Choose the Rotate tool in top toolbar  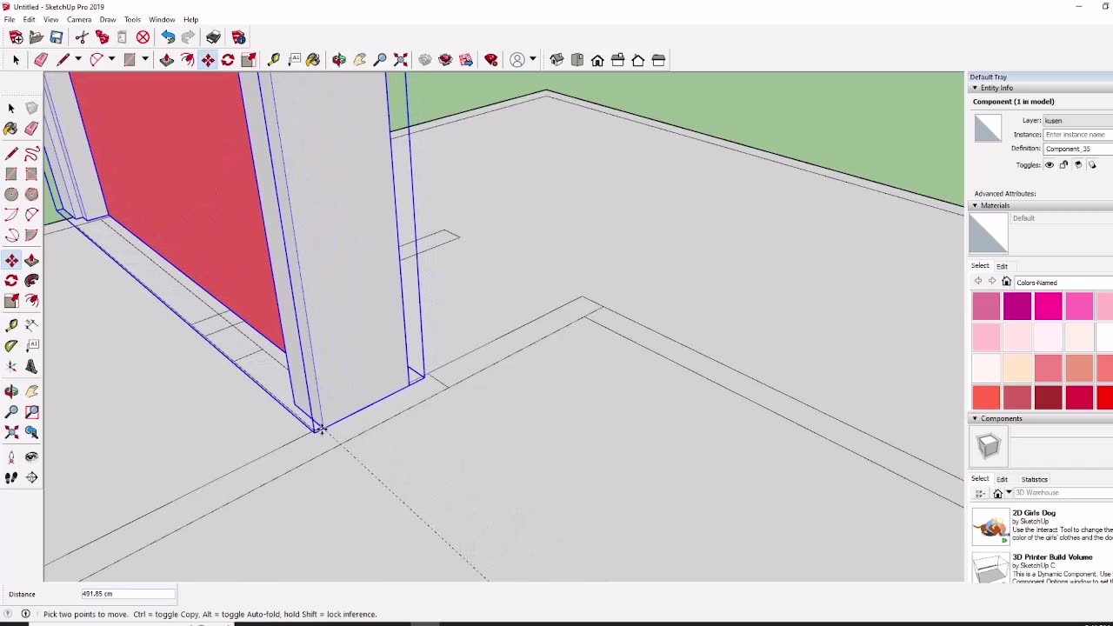228,60
